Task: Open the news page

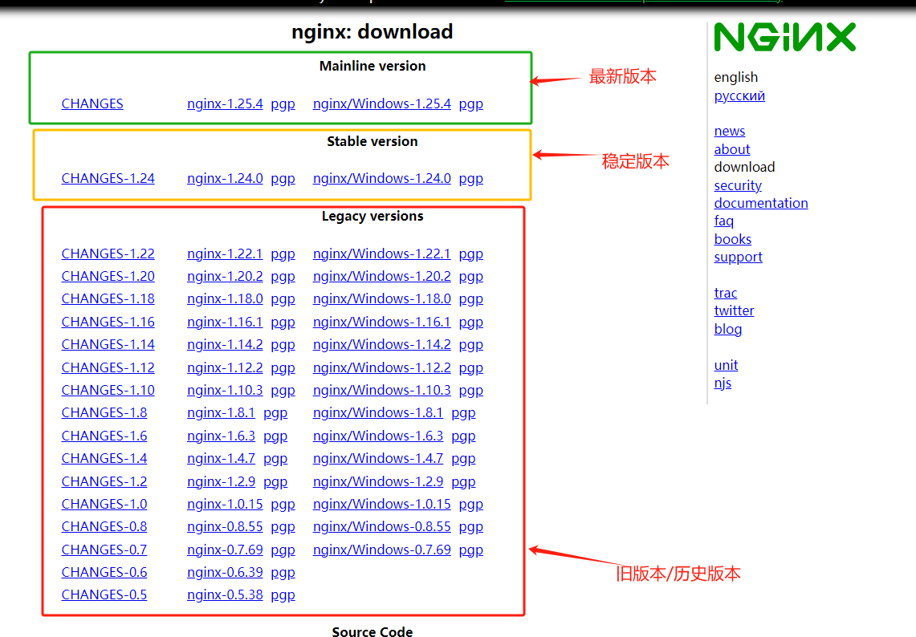Action: 729,131
